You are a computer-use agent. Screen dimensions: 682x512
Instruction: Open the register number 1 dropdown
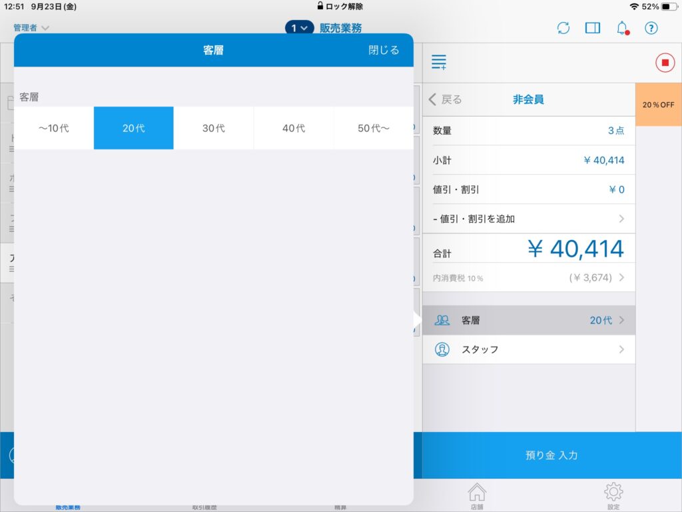tap(299, 28)
